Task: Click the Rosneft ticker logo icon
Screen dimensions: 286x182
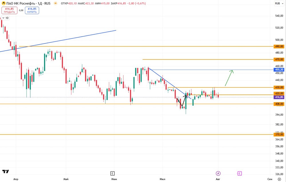Action: 3,3
